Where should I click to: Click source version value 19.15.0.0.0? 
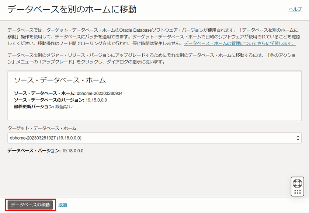coord(96,100)
